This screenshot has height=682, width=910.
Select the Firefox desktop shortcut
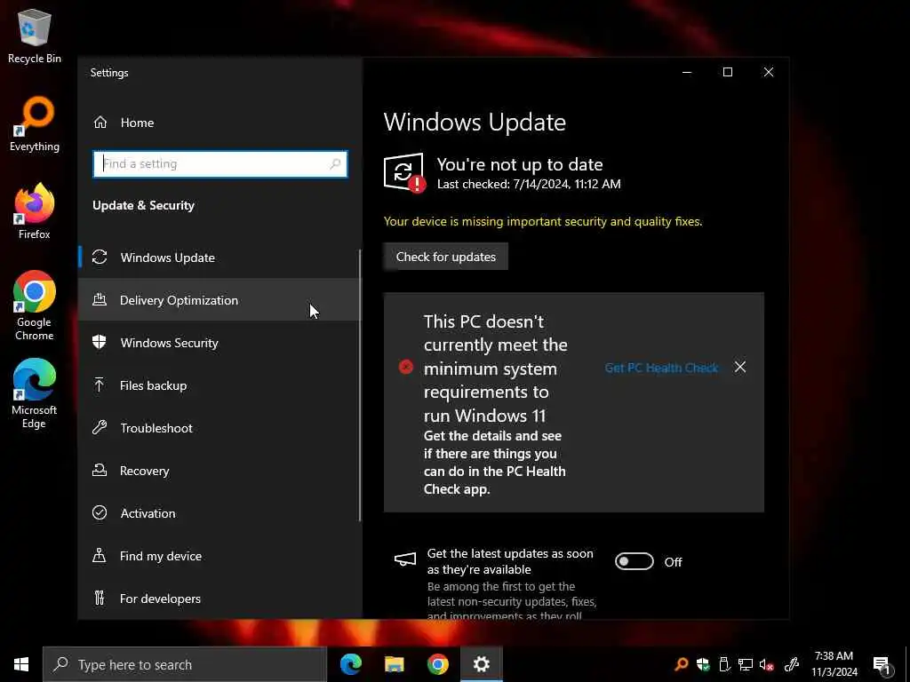35,211
